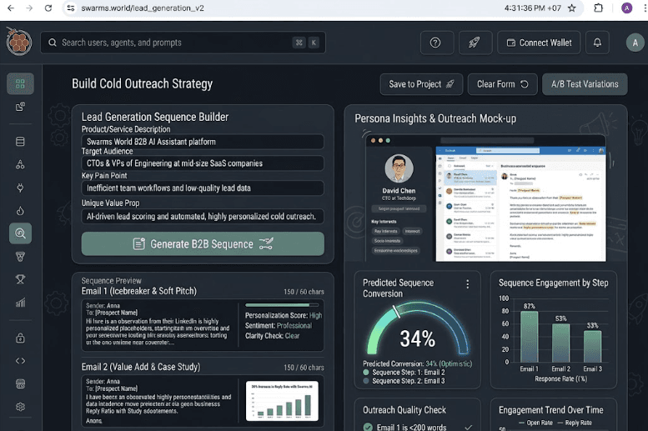Viewport: 648px width, 431px height.
Task: Go back with browser arrow
Action: pos(11,8)
